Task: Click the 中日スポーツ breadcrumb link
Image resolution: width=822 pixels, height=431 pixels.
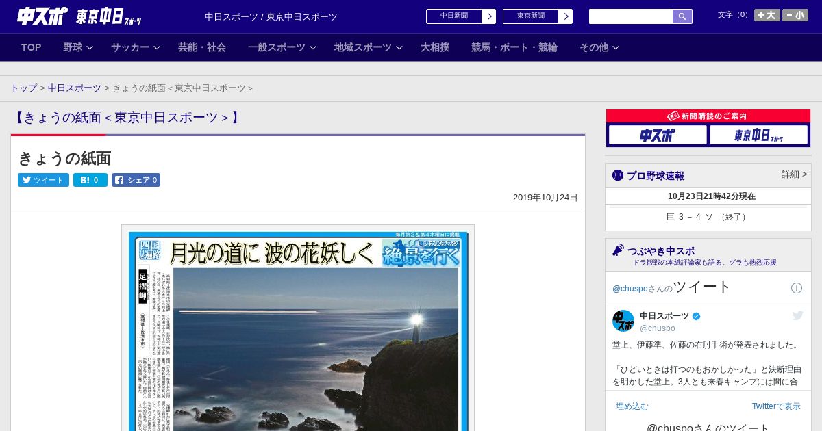Action: click(75, 88)
